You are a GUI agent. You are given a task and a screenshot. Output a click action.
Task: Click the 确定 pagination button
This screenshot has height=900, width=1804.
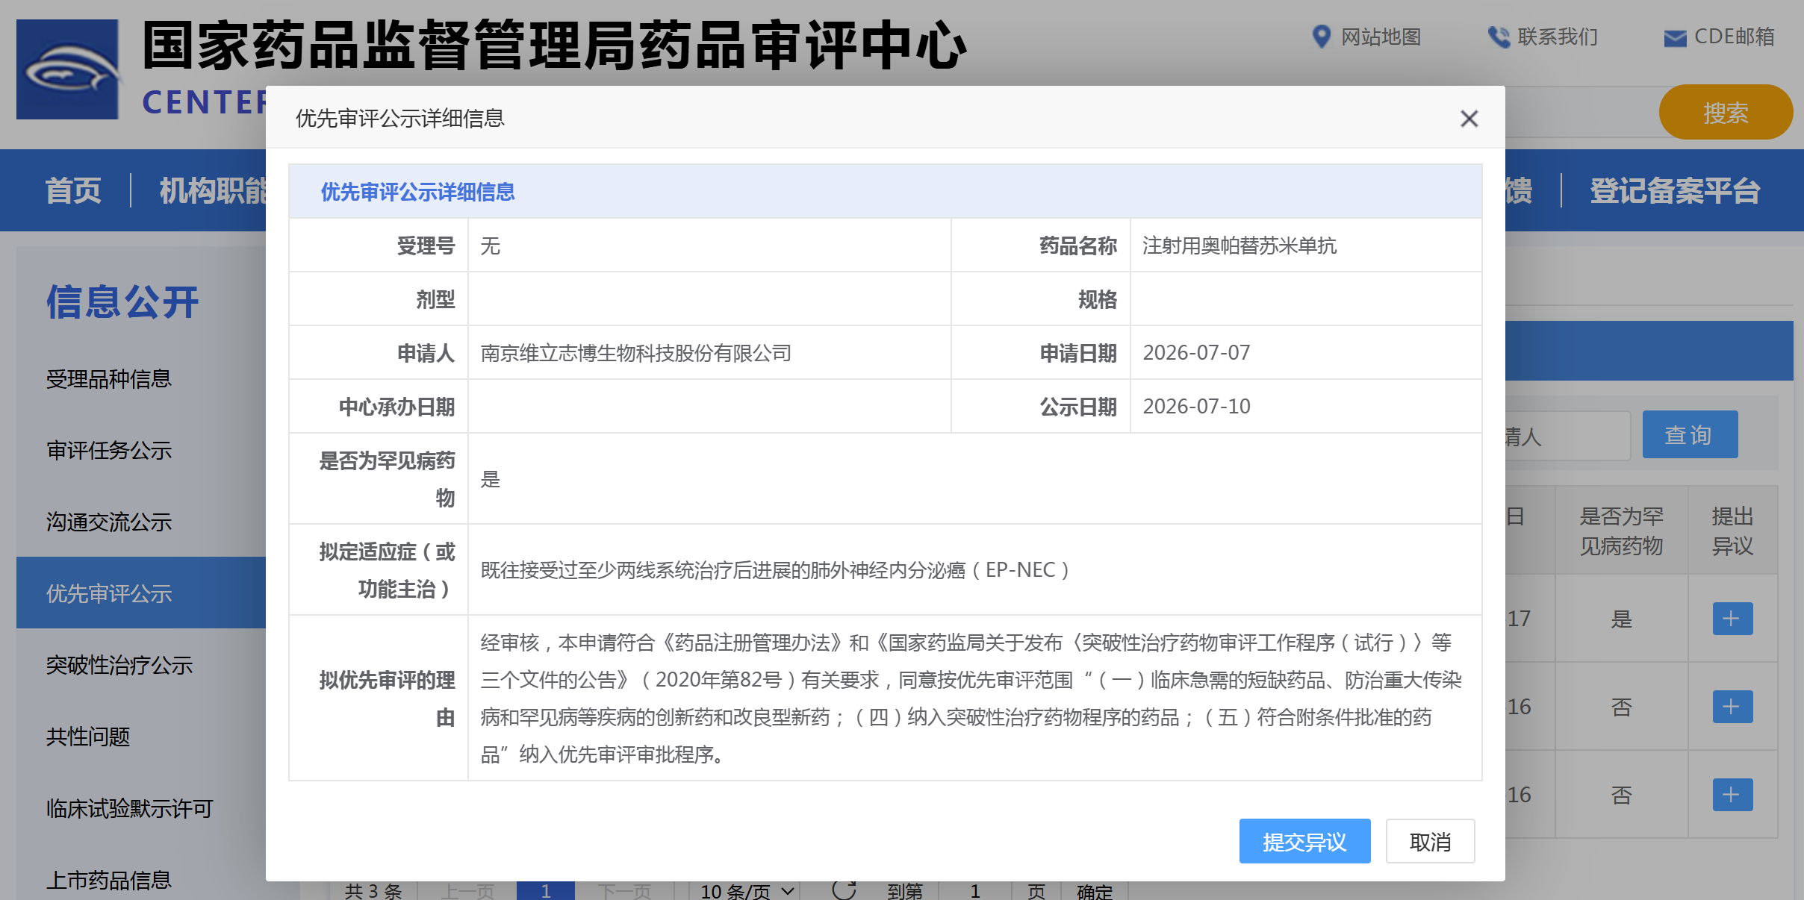1095,891
